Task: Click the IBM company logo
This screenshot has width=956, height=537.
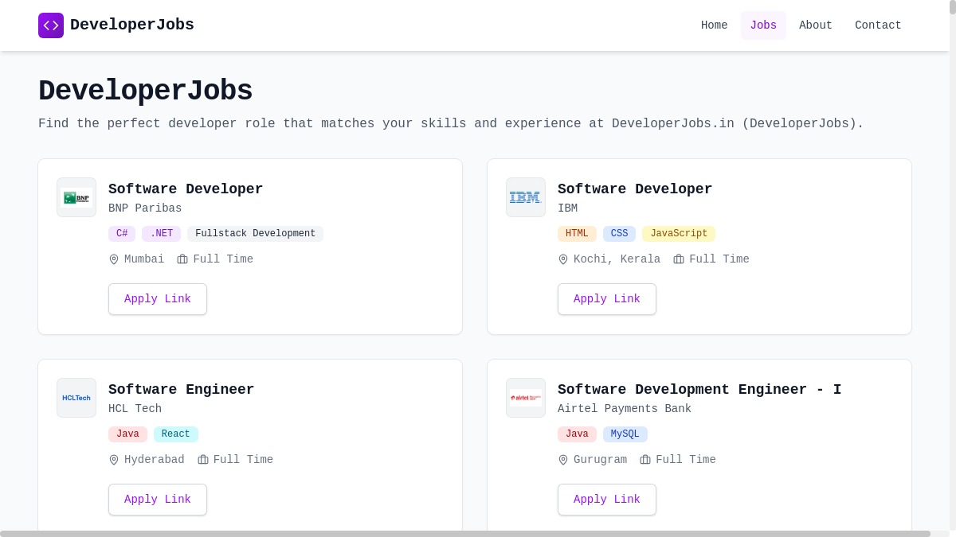Action: [x=526, y=197]
